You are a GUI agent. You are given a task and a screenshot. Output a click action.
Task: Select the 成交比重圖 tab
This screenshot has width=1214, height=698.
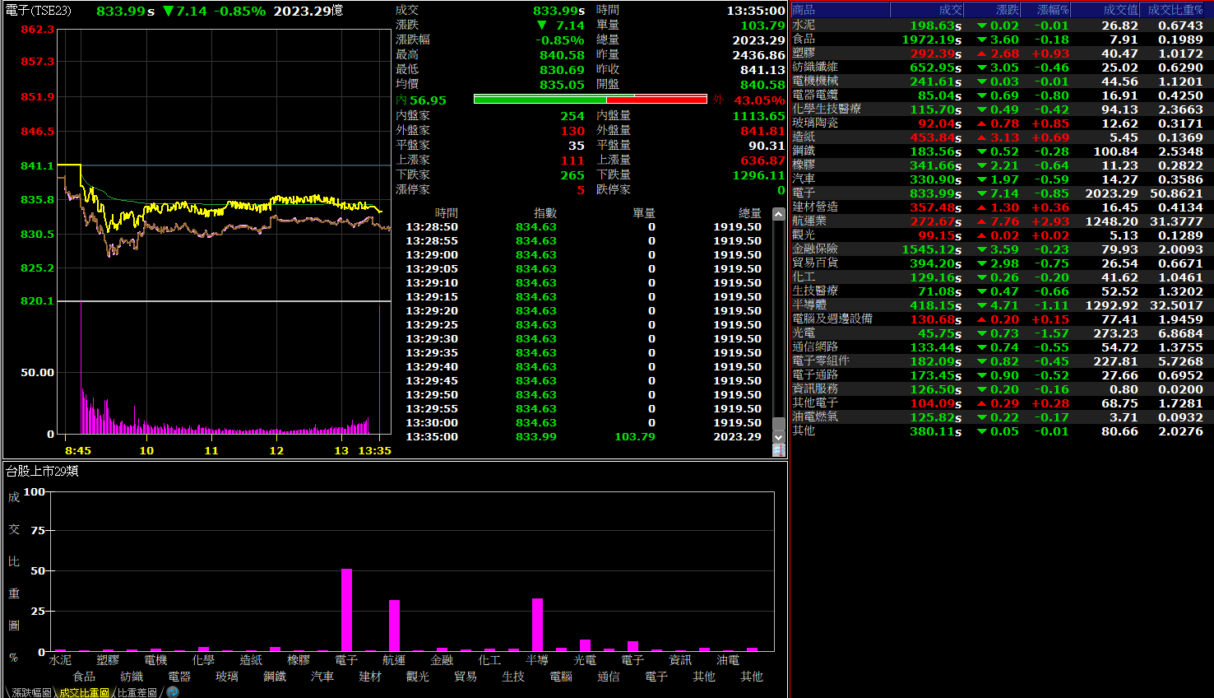click(84, 692)
